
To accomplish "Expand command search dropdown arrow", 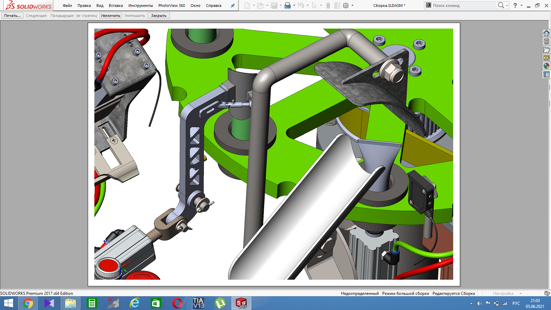I will pyautogui.click(x=507, y=6).
